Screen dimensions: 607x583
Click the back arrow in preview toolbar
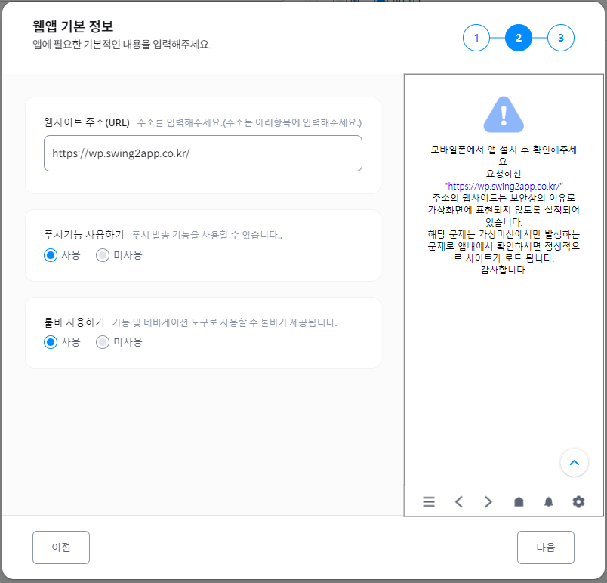tap(458, 502)
